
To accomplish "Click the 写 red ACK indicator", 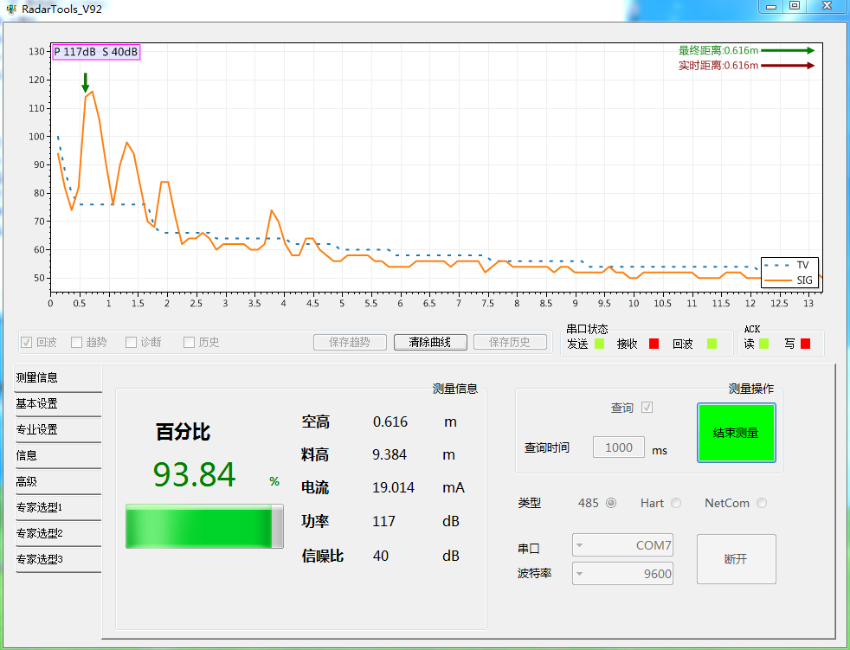I will click(803, 343).
